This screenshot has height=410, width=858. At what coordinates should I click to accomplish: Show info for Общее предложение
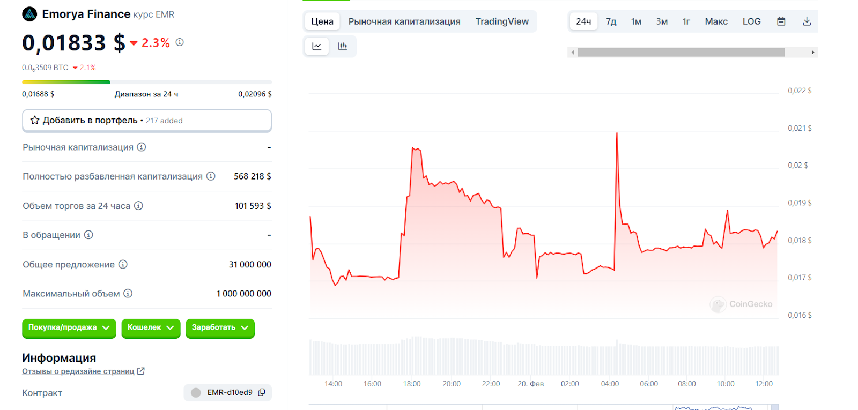point(123,264)
